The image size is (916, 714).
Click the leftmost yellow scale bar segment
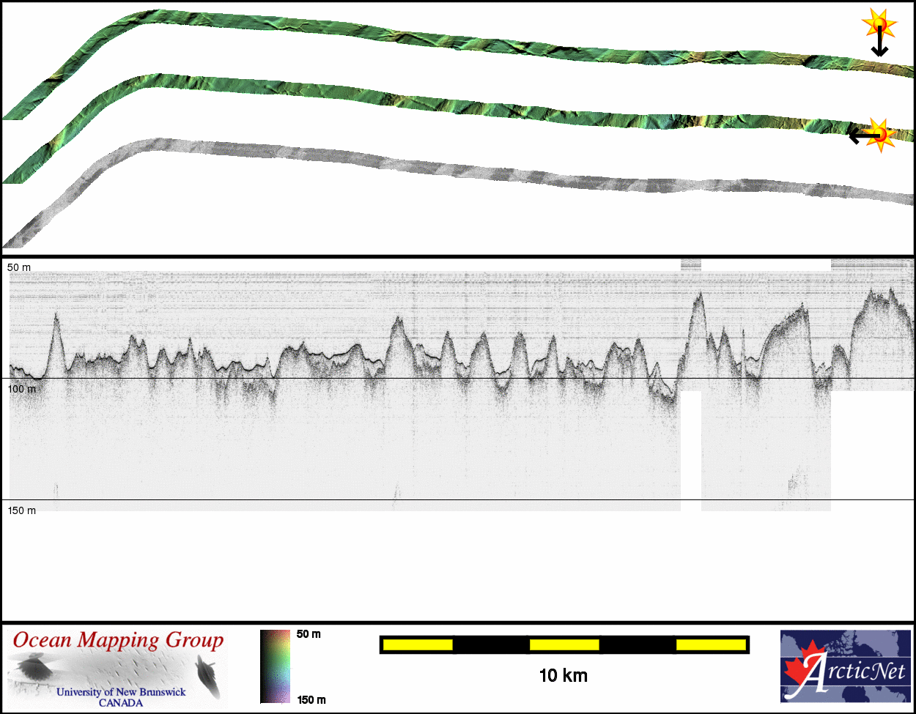[418, 644]
